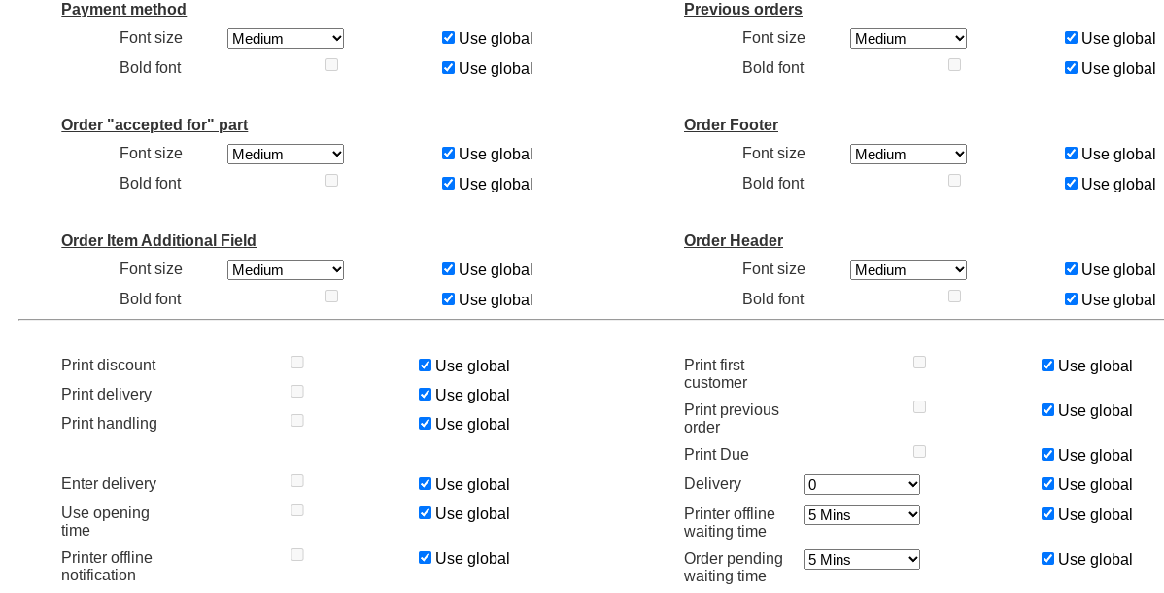Open Order Header Font size dropdown

[908, 270]
